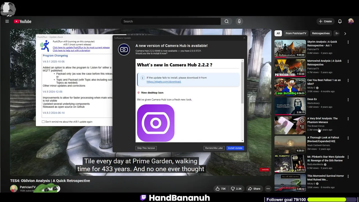Open elgato.com/download link
Screen dimensions: 359x202
pyautogui.click(x=164, y=82)
